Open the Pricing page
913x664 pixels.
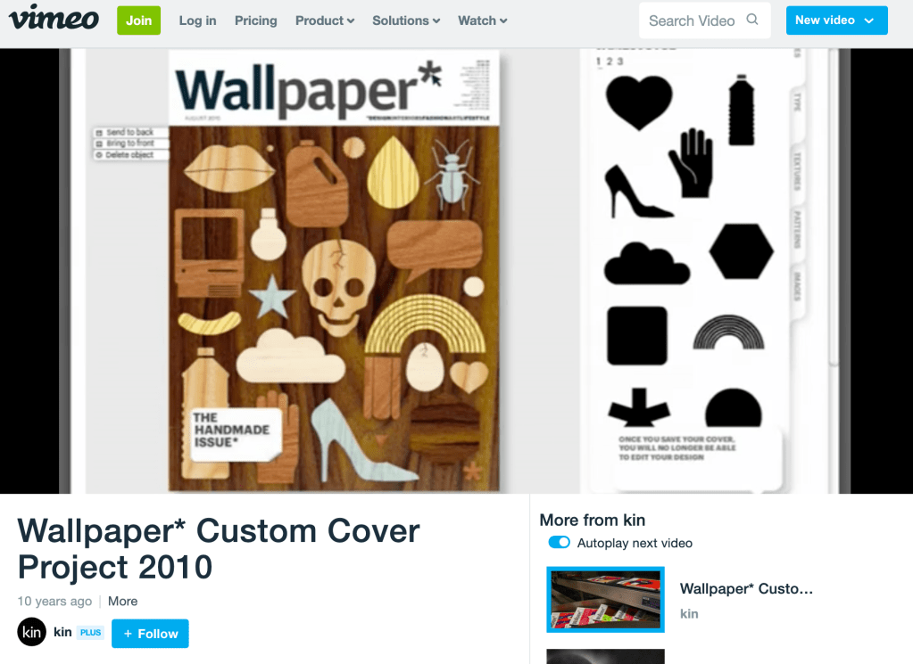(255, 20)
